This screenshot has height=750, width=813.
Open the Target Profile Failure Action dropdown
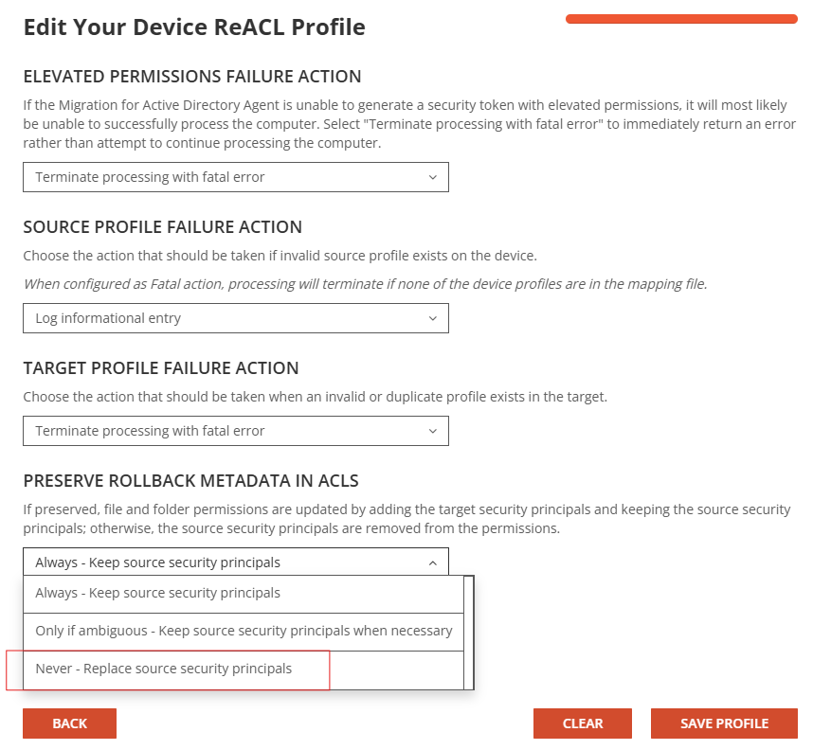[235, 430]
